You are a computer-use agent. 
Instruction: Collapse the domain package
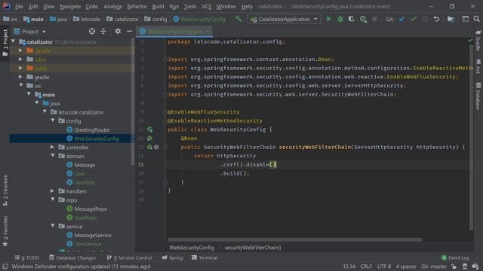(53, 156)
